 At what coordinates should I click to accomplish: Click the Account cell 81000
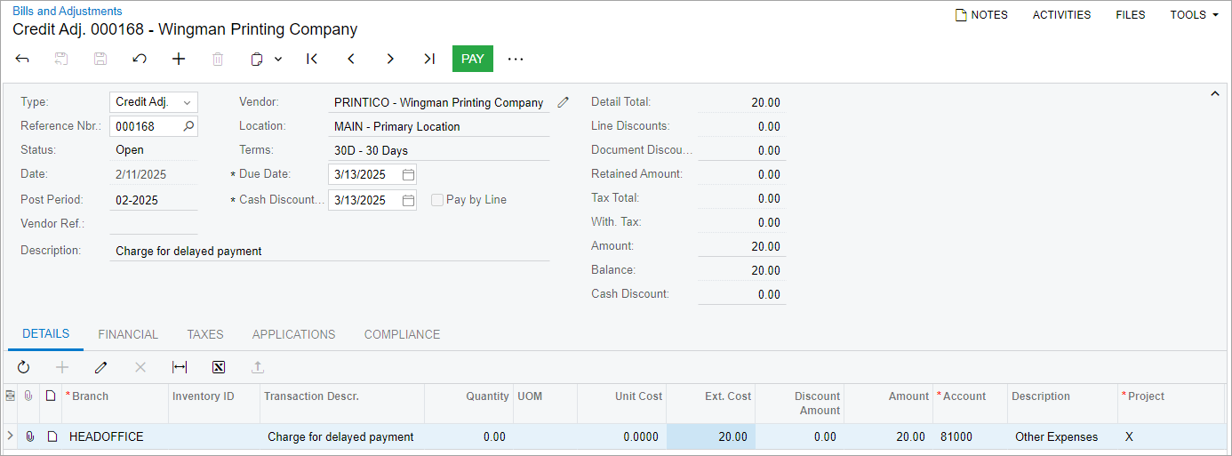(970, 436)
